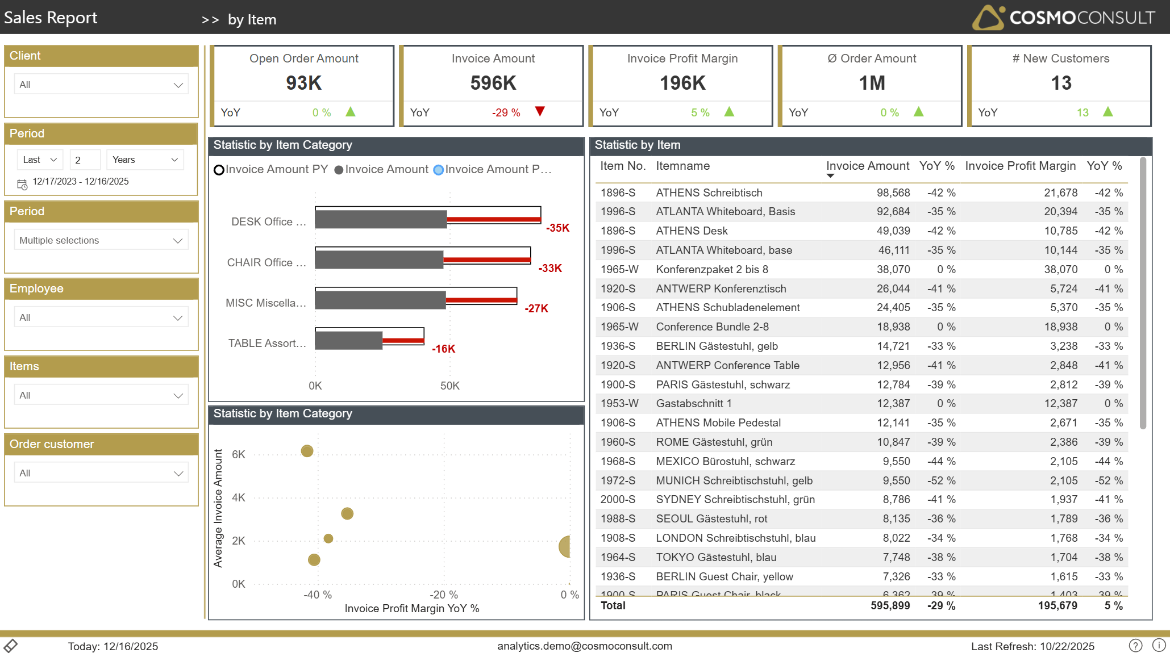The width and height of the screenshot is (1170, 657).
Task: Click the 'by Item' page breadcrumb
Action: (252, 20)
